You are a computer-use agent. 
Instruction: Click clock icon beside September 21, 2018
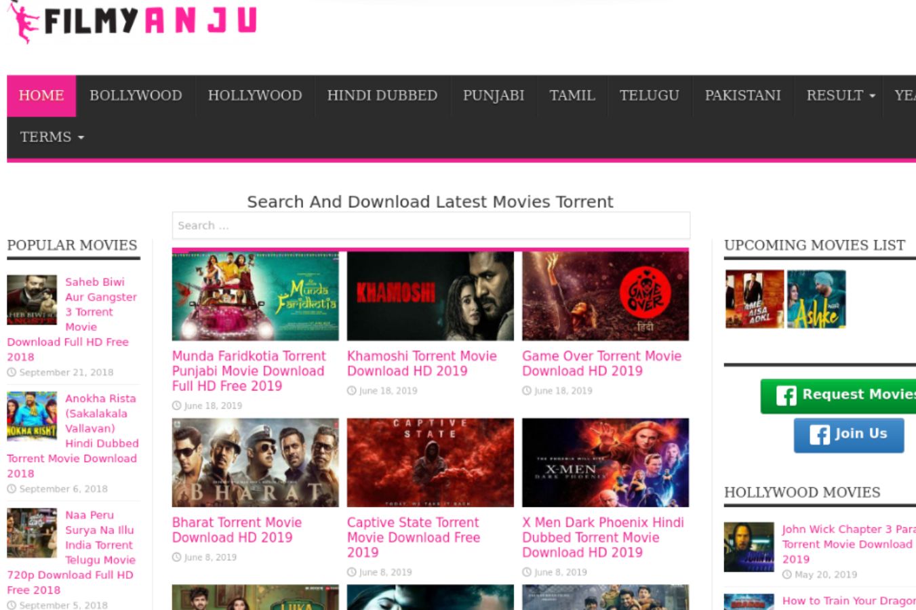click(x=12, y=372)
